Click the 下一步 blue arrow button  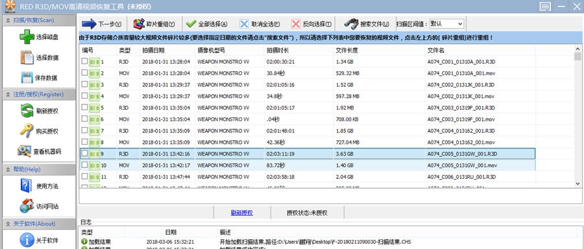pyautogui.click(x=102, y=24)
